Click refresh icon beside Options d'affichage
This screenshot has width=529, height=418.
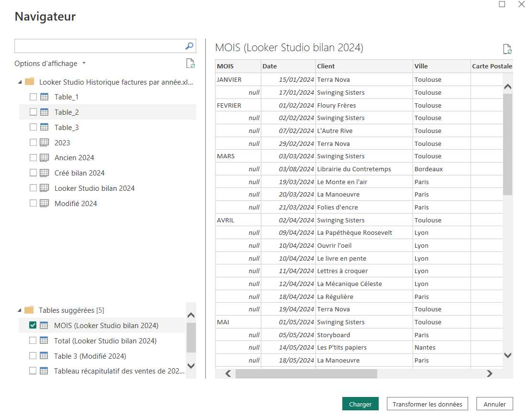click(x=190, y=64)
